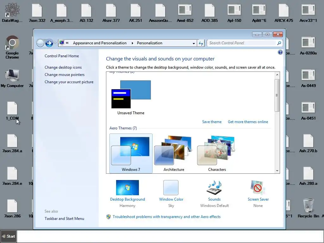The image size is (324, 243).
Task: Select the Windows 7 Aero theme
Action: [x=131, y=153]
